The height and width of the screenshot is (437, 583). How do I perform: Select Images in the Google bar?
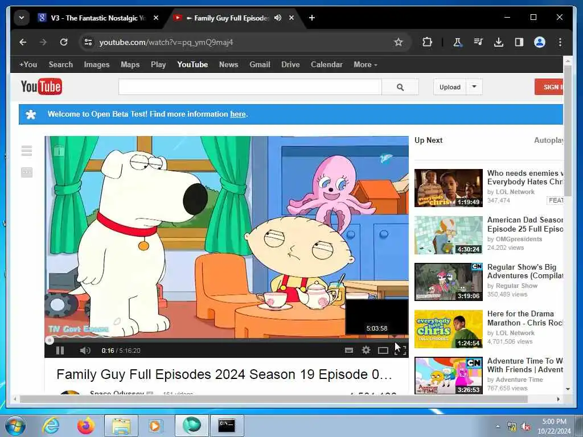(x=97, y=64)
